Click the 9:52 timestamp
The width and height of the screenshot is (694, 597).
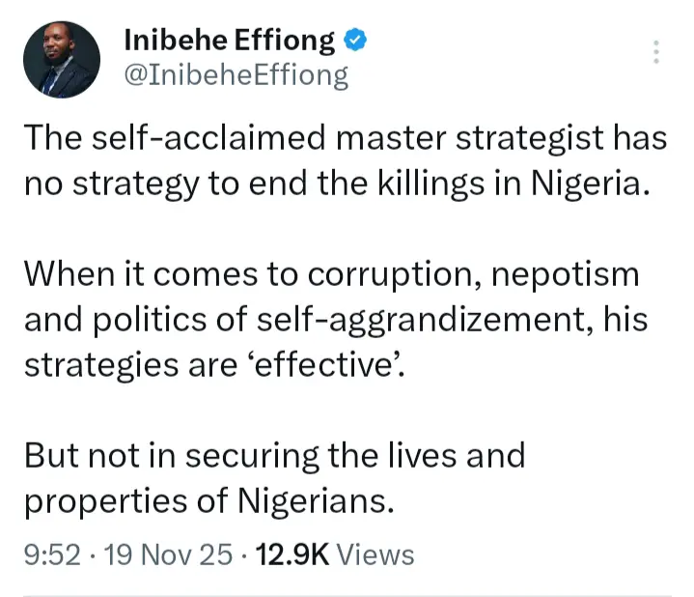(x=52, y=554)
